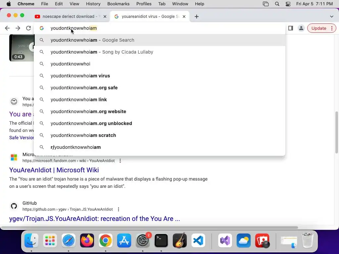Open the 'Safe Version' sitelink
339x254 pixels.
pos(22,138)
